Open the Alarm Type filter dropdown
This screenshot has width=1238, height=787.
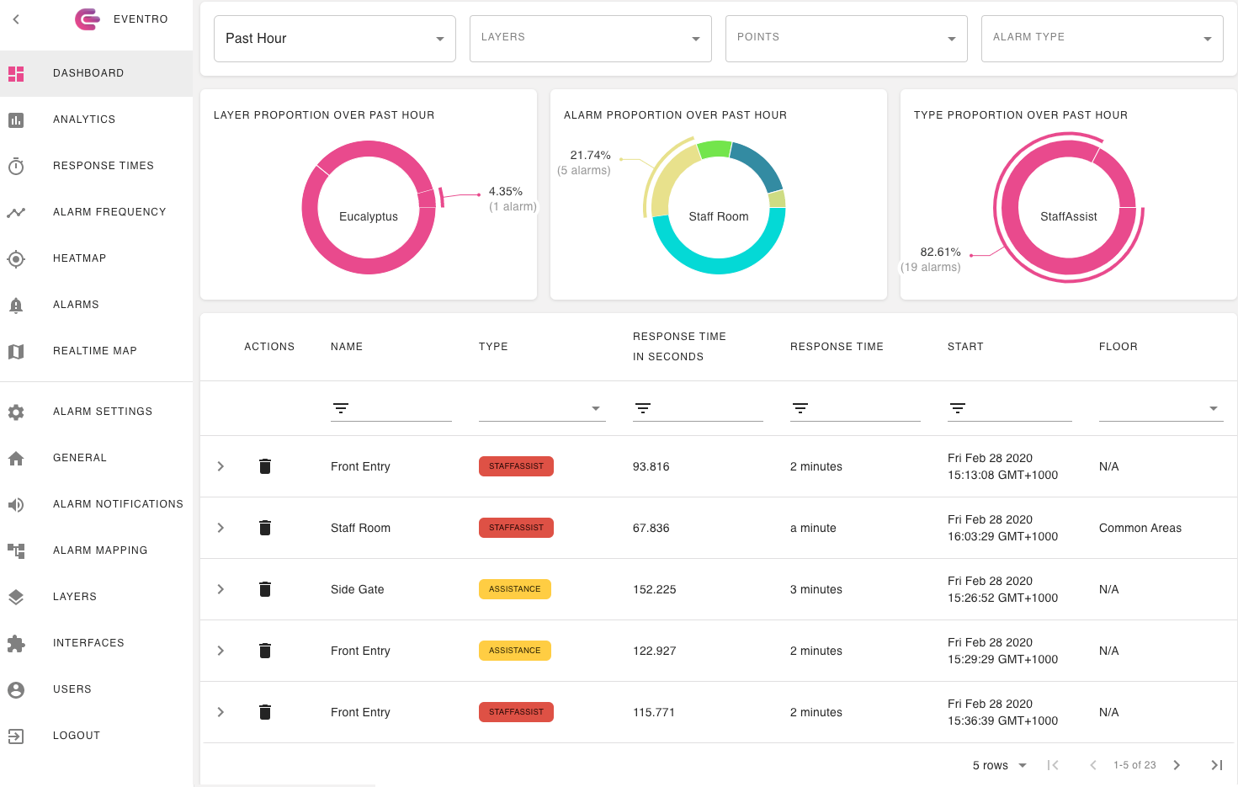pos(1103,39)
